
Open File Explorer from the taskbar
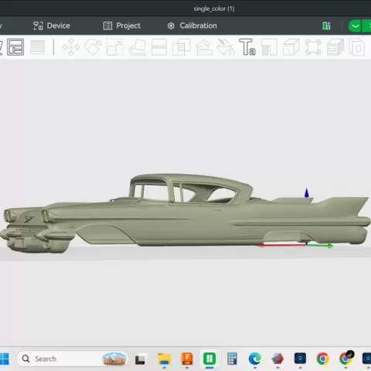pyautogui.click(x=164, y=359)
